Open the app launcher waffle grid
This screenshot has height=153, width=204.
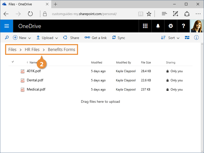click(x=145, y=26)
